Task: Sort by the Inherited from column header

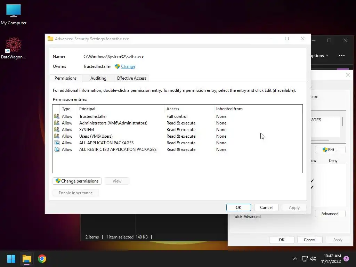Action: click(229, 109)
